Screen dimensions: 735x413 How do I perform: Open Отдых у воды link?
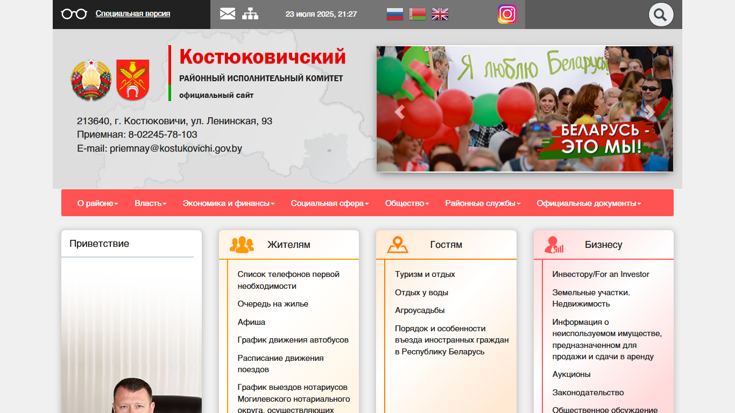[x=421, y=293]
